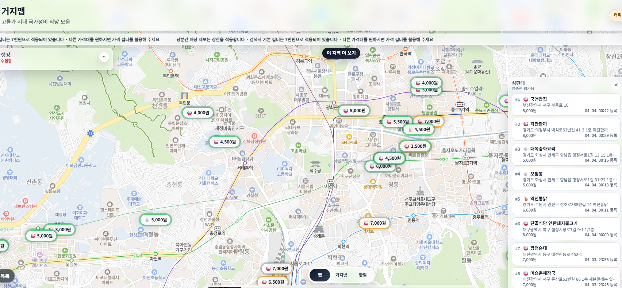Image resolution: width=622 pixels, height=288 pixels.
Task: Open the #3 대복중화요리 entry
Action: click(565, 154)
